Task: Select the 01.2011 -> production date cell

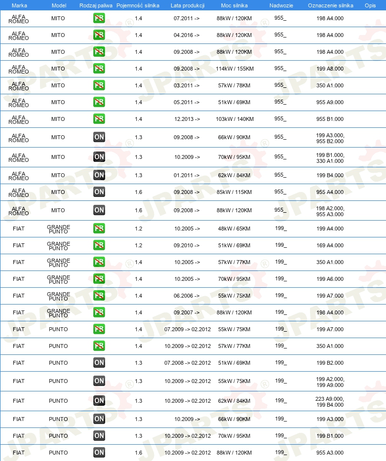Action: click(x=187, y=175)
